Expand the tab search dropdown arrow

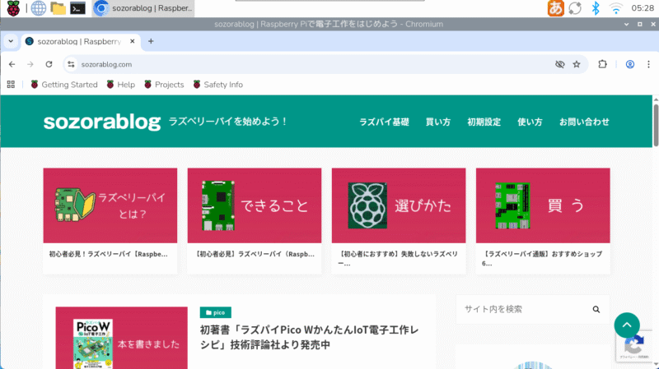pos(12,41)
